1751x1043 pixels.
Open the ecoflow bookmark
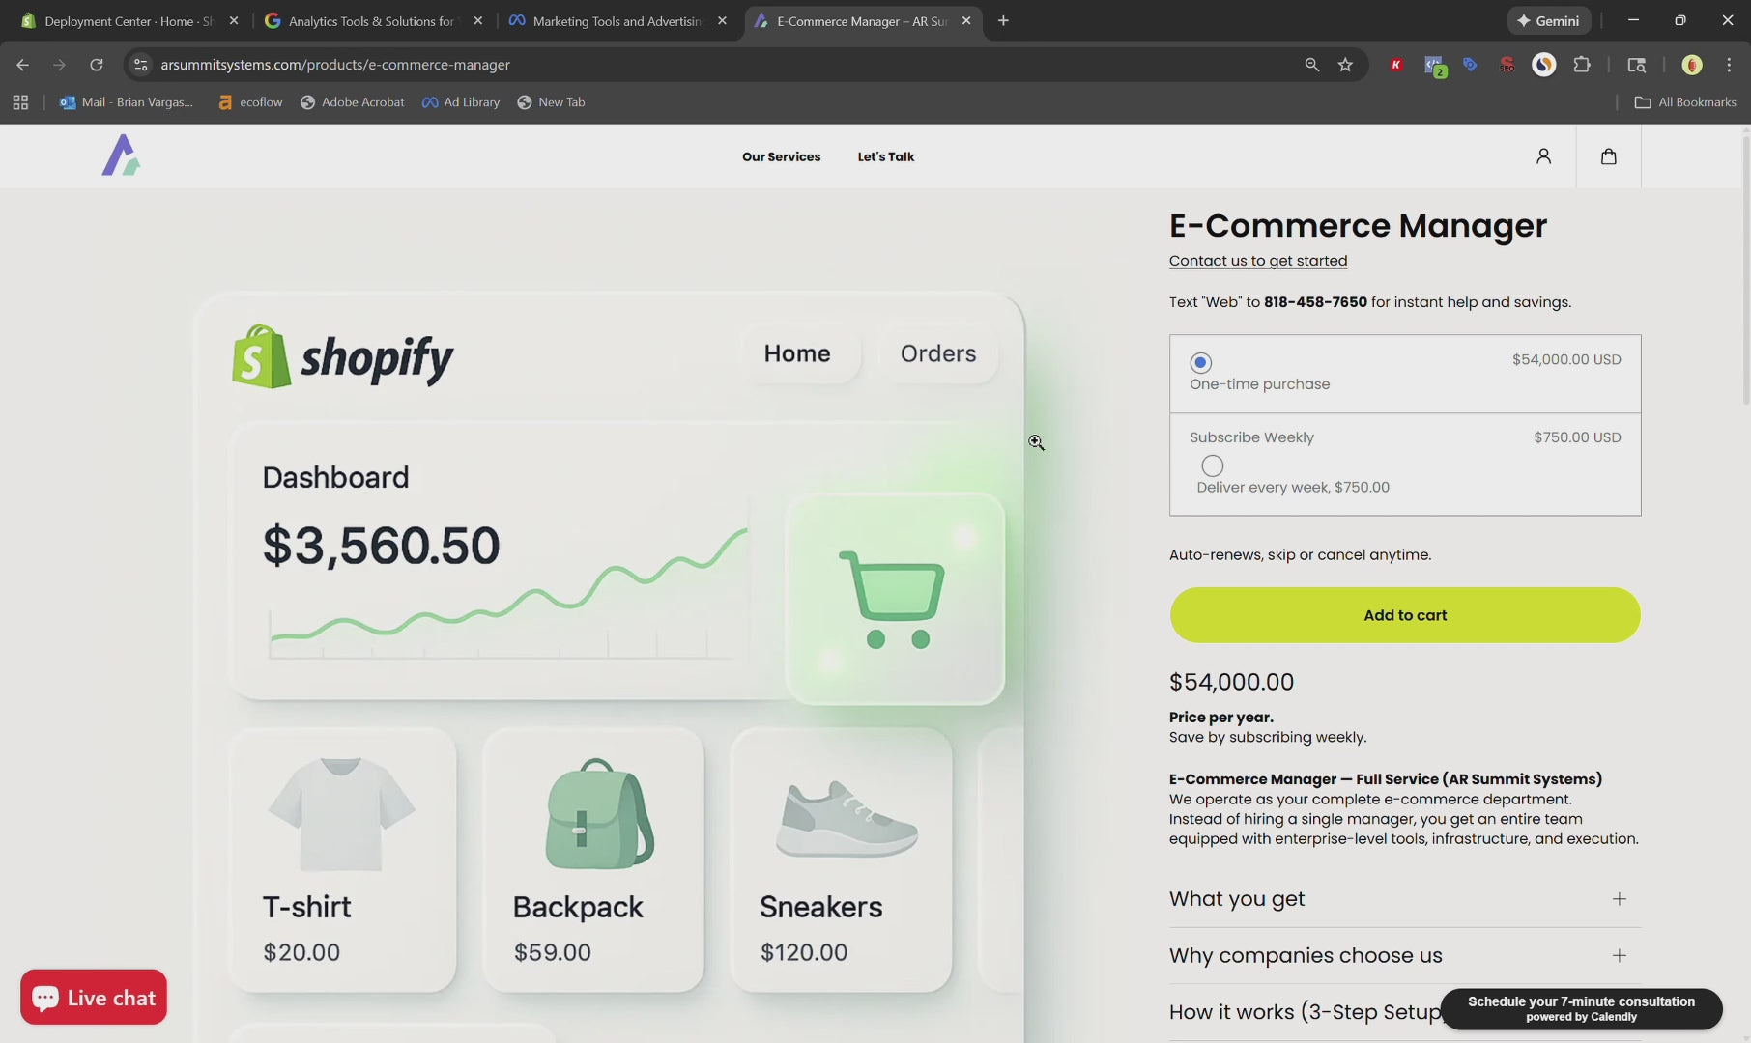(250, 102)
